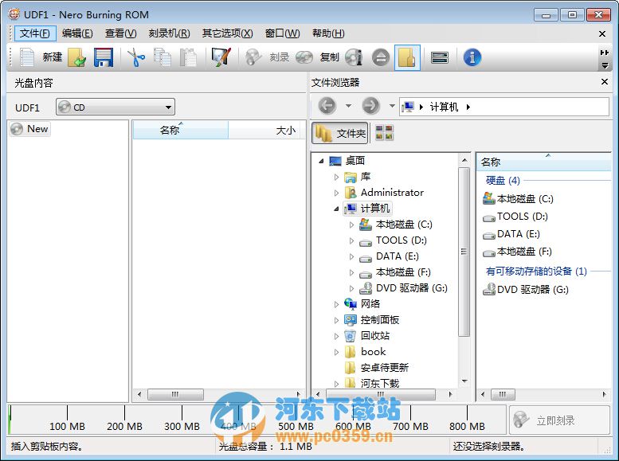
Task: Expand the 网络 tree node
Action: 336,304
